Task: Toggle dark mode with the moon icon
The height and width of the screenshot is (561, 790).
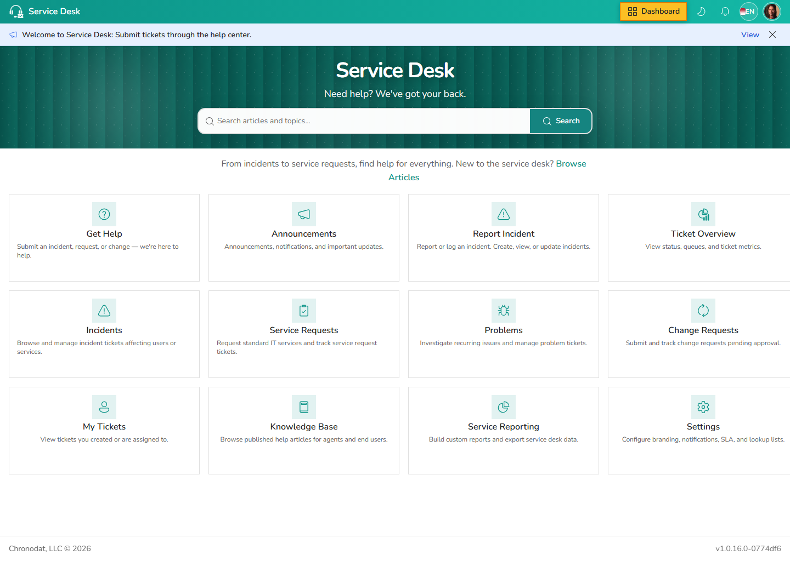Action: [701, 12]
